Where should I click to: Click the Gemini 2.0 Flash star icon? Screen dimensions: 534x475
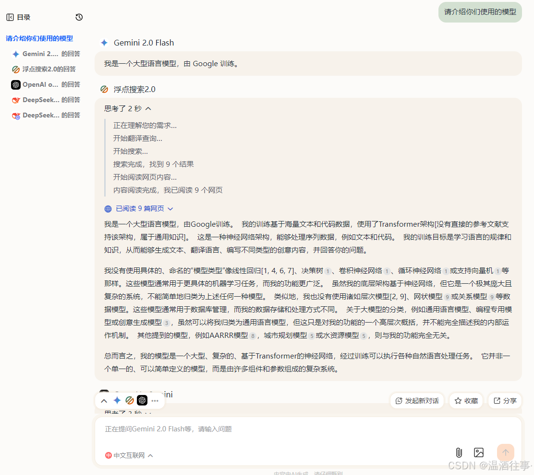pyautogui.click(x=104, y=43)
